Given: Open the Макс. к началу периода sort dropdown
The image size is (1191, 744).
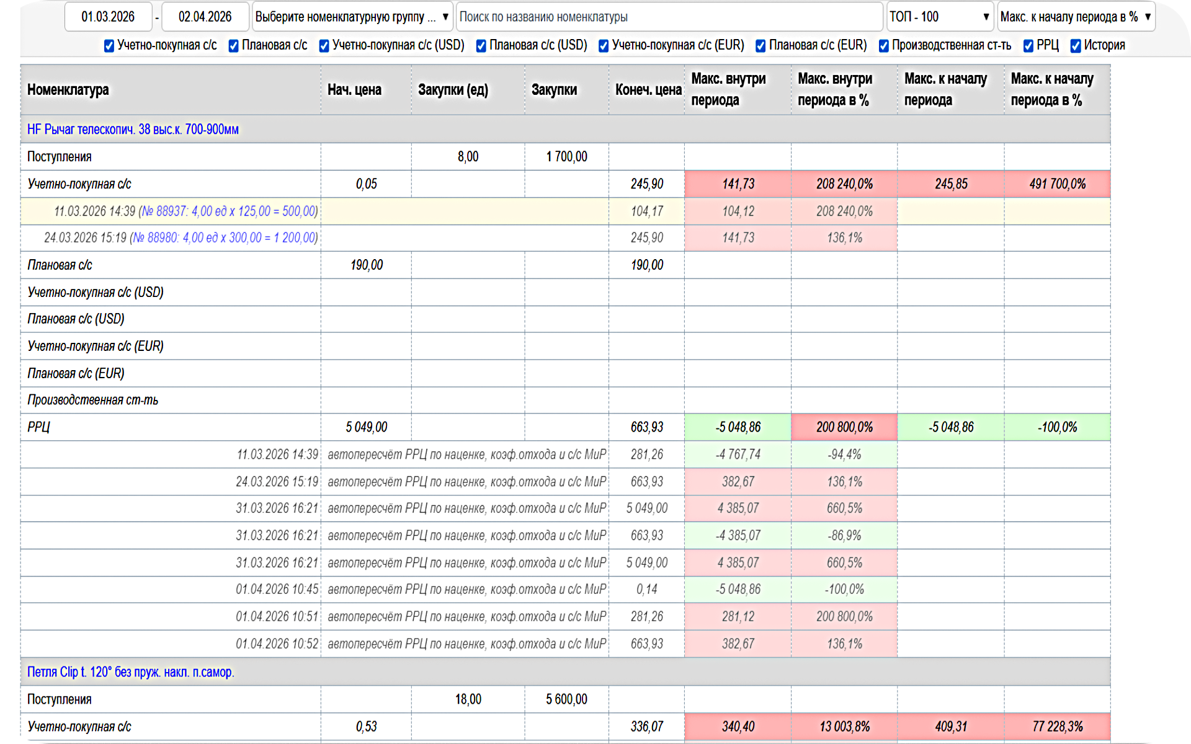Looking at the screenshot, I should 1076,17.
